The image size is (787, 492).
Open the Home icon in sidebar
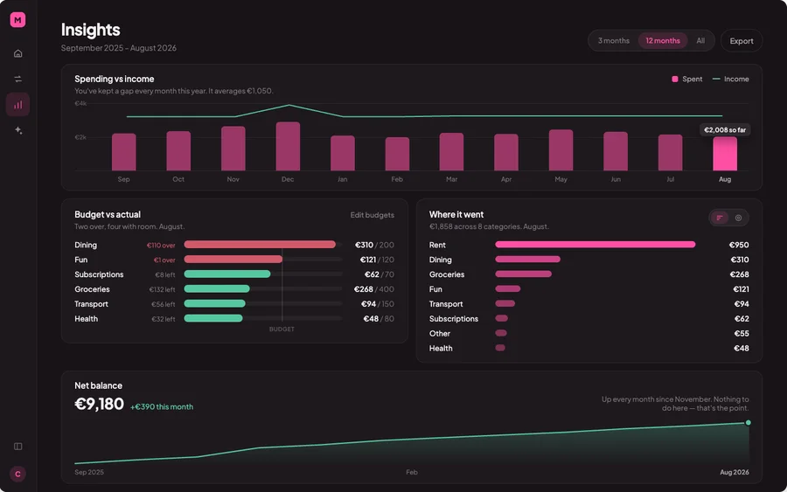click(18, 53)
